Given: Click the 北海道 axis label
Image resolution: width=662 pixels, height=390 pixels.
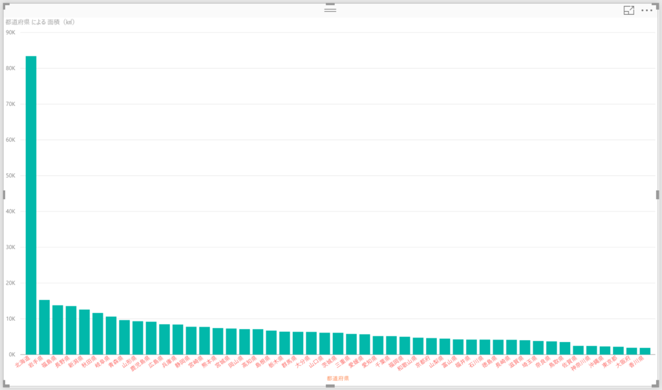Looking at the screenshot, I should (x=23, y=362).
